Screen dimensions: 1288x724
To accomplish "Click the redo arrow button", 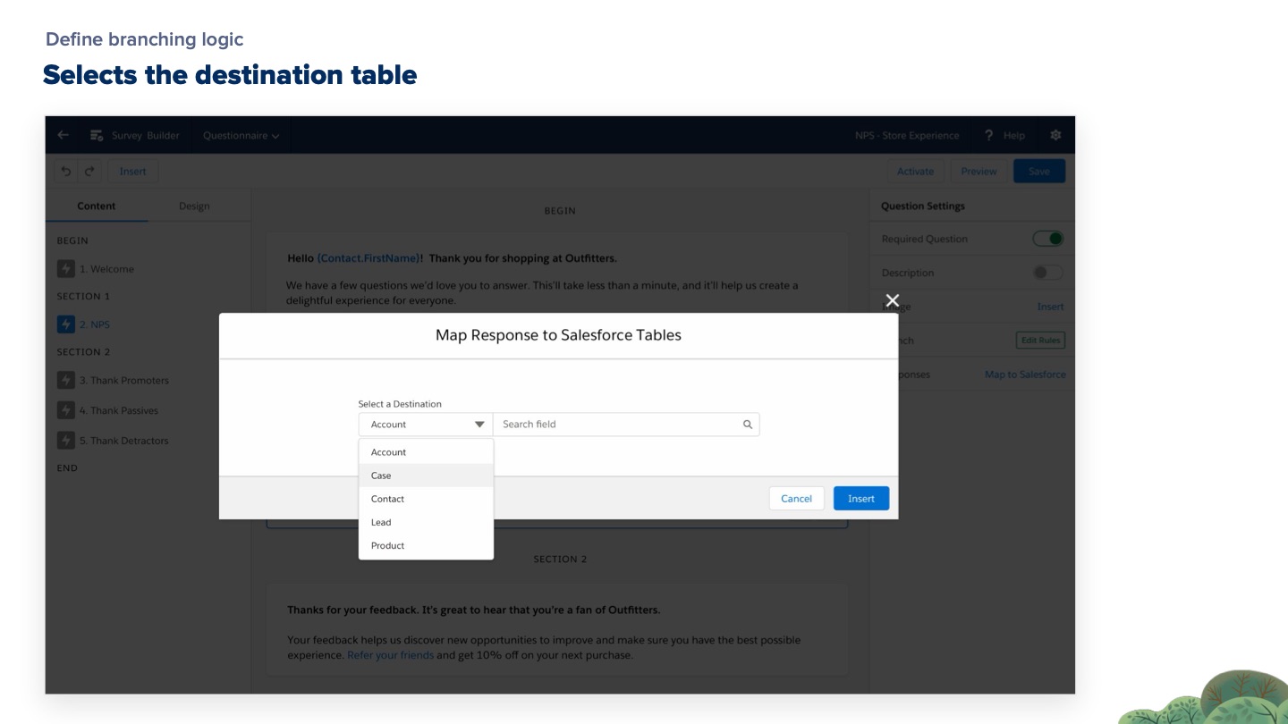I will [x=89, y=172].
